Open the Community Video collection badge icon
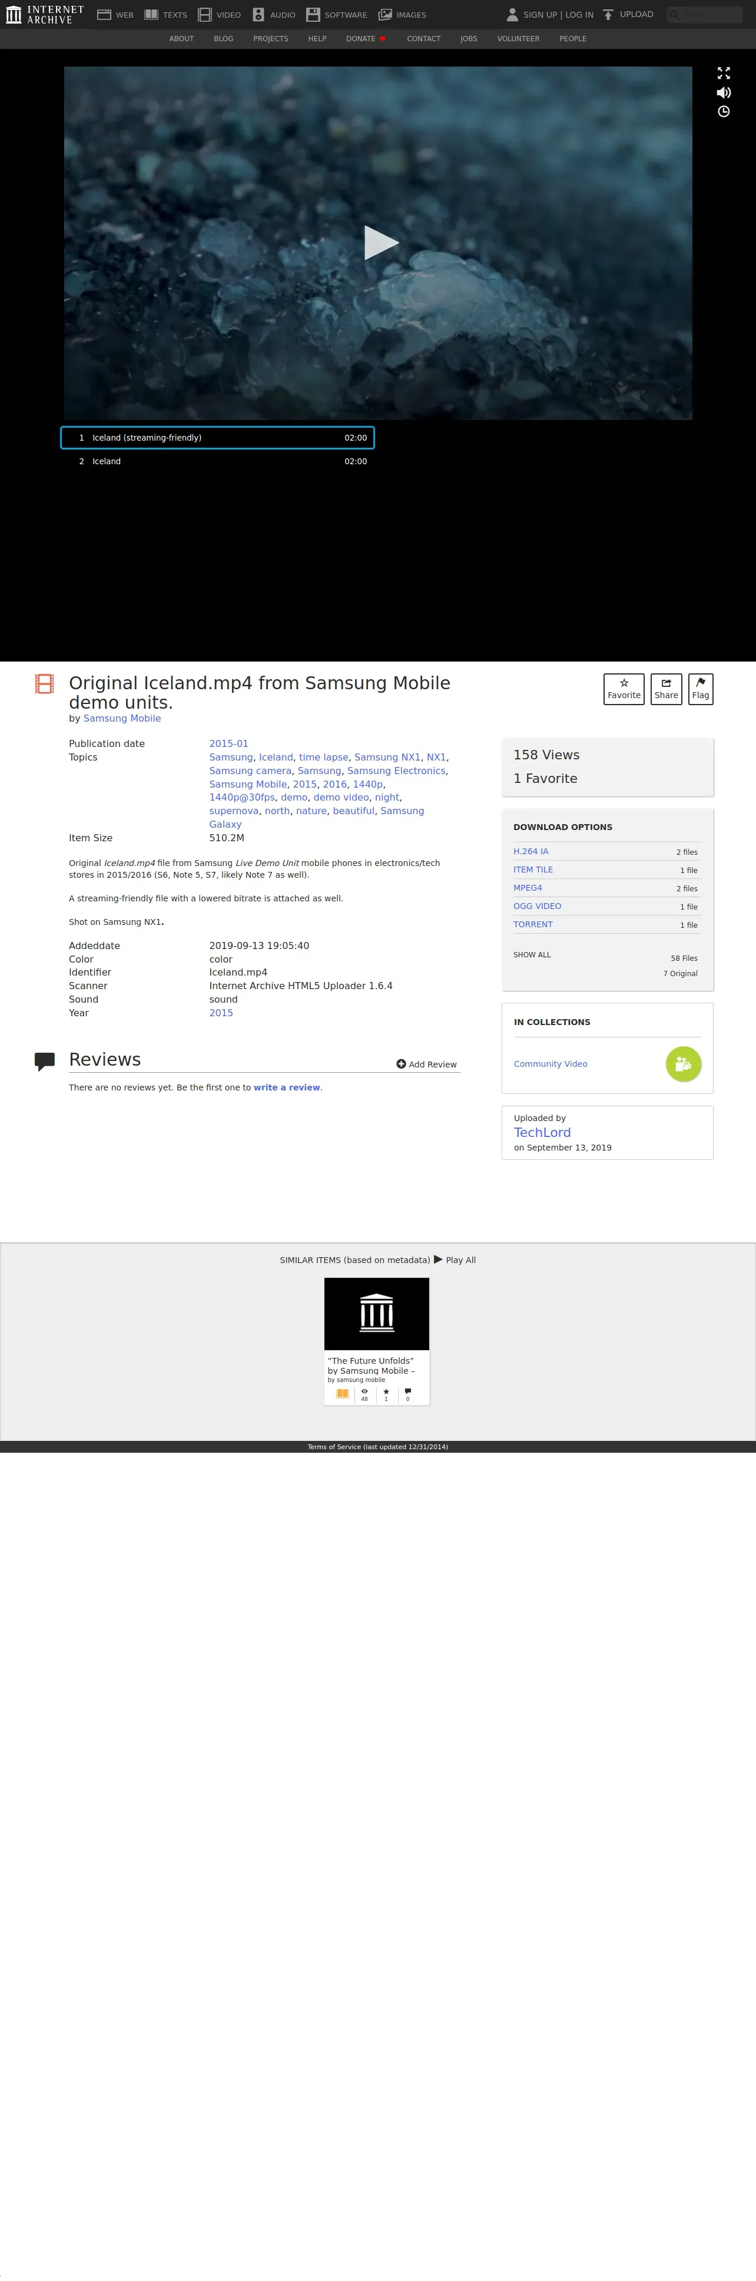This screenshot has height=2281, width=756. tap(684, 1065)
